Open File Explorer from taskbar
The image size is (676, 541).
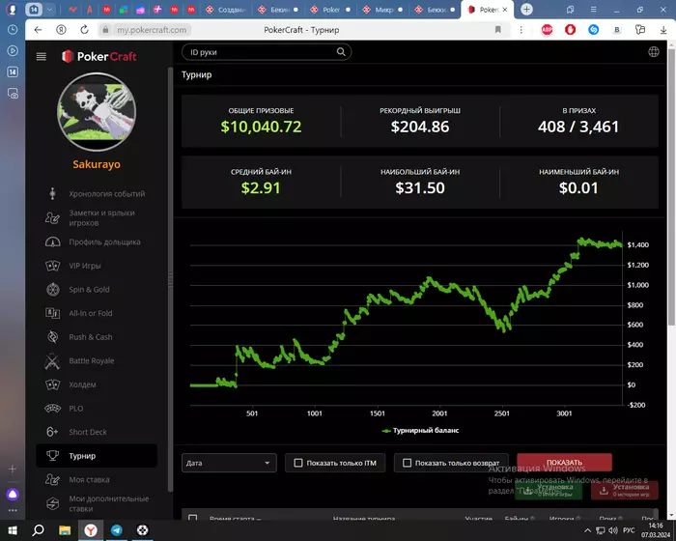[65, 529]
